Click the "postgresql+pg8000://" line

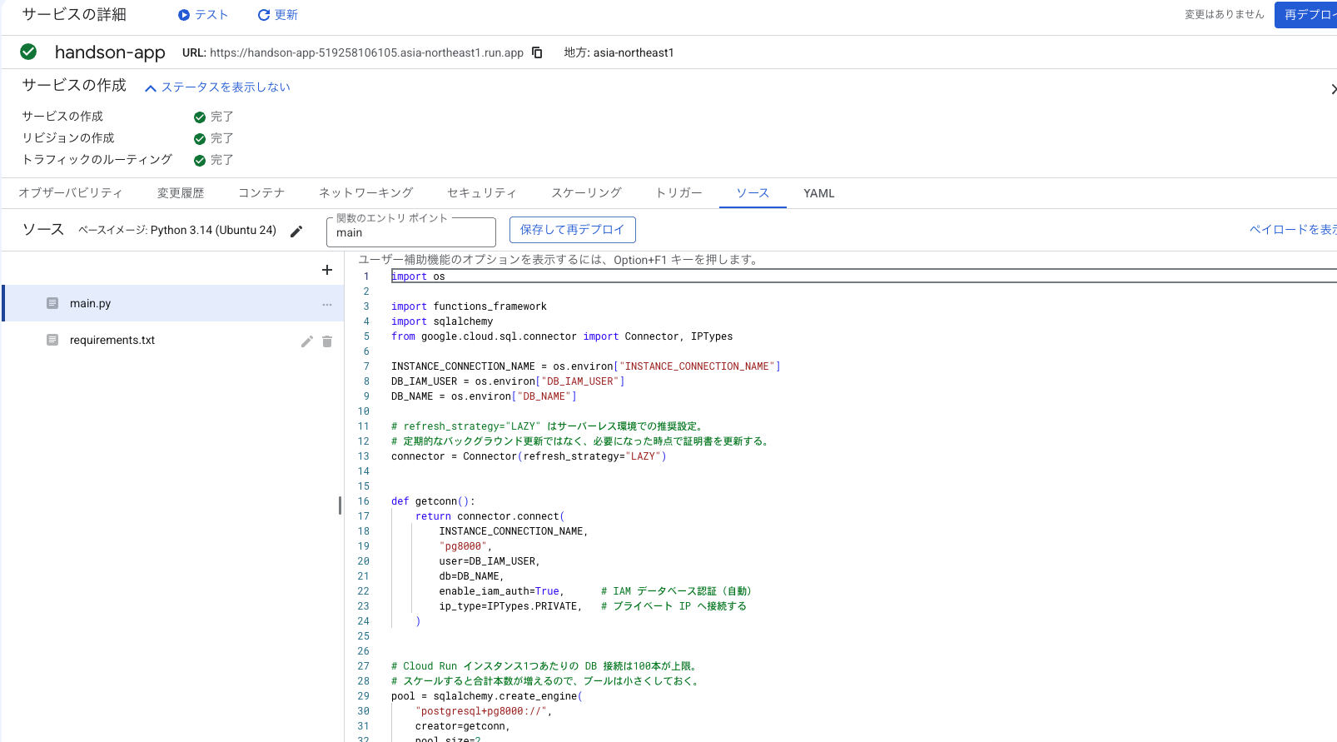click(x=484, y=711)
